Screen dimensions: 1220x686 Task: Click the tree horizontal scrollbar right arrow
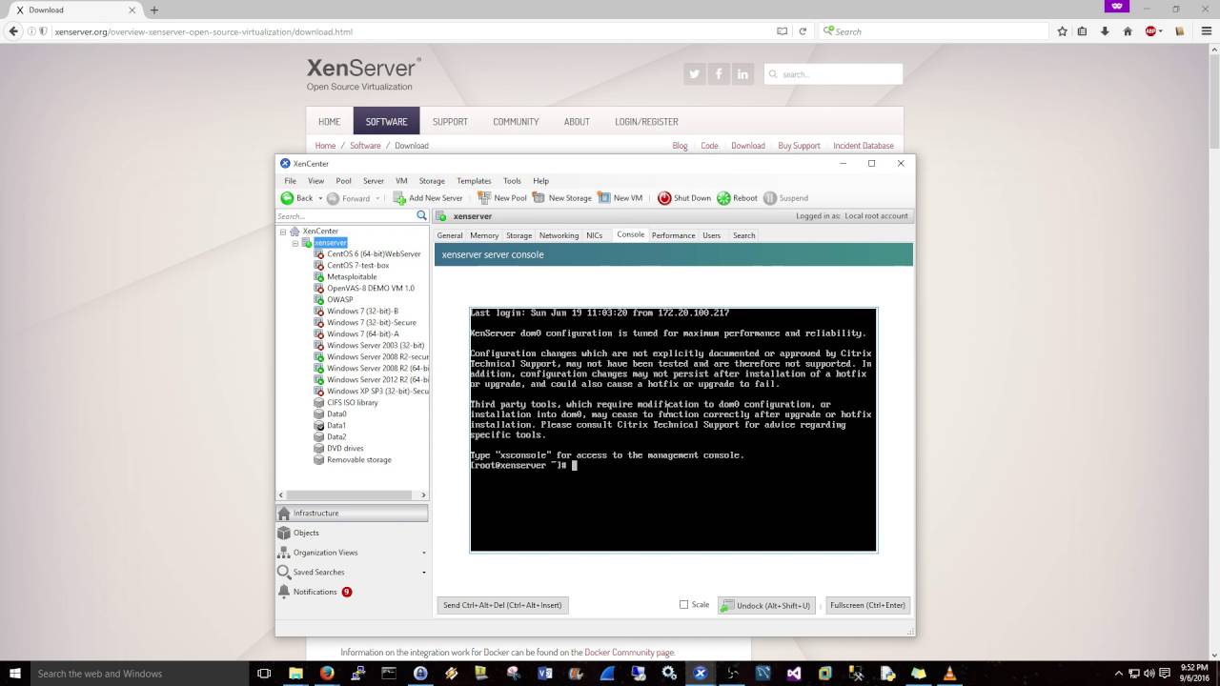(424, 494)
